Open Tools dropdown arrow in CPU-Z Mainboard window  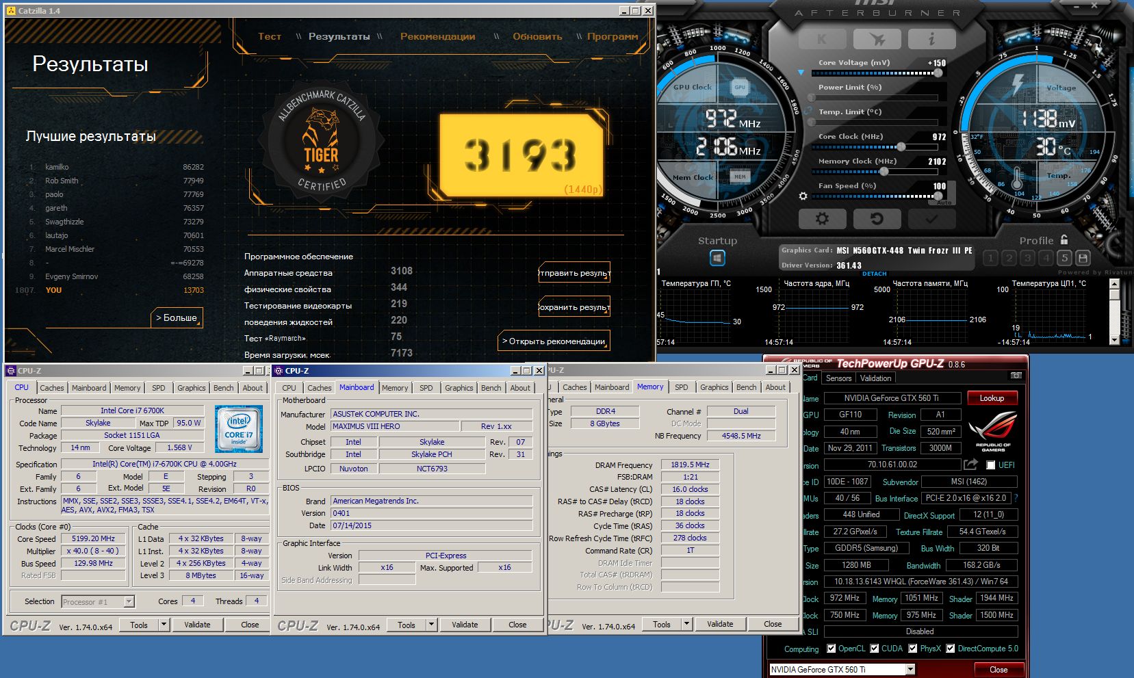click(431, 625)
